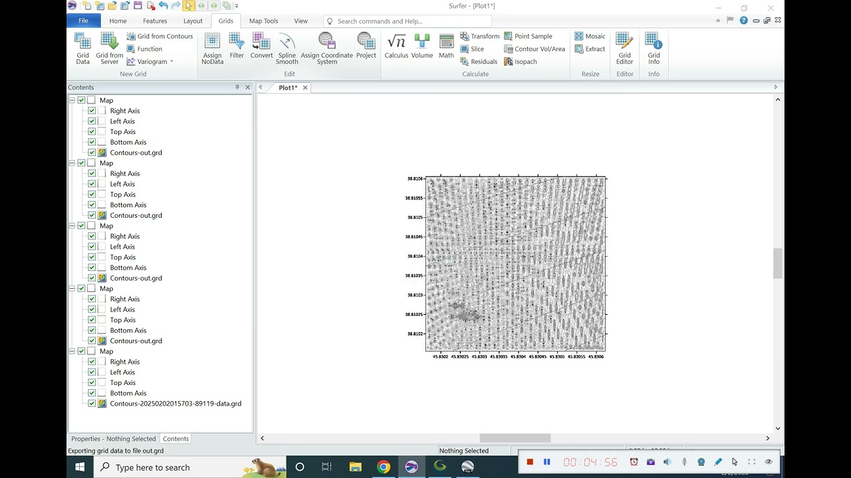The image size is (851, 478).
Task: Open File Explorer from taskbar
Action: click(x=355, y=467)
